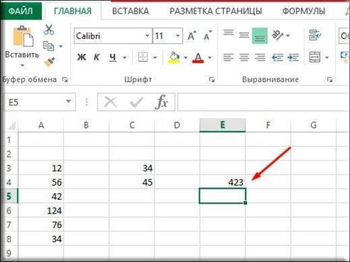Toggle underline Ч button
Screen dimensions: 350x262
[x=112, y=58]
